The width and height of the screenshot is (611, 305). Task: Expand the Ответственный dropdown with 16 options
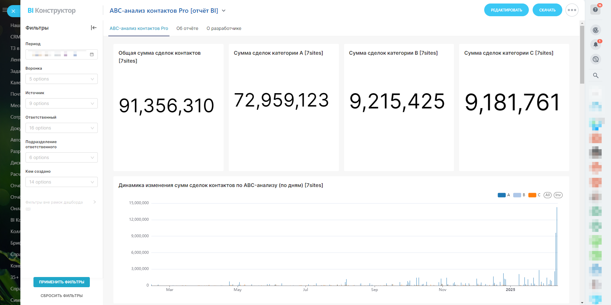tap(61, 128)
